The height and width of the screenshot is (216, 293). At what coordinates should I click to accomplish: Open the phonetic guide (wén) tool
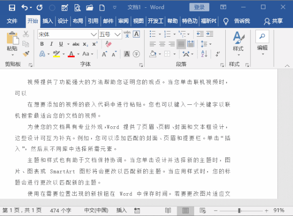[x=127, y=34]
